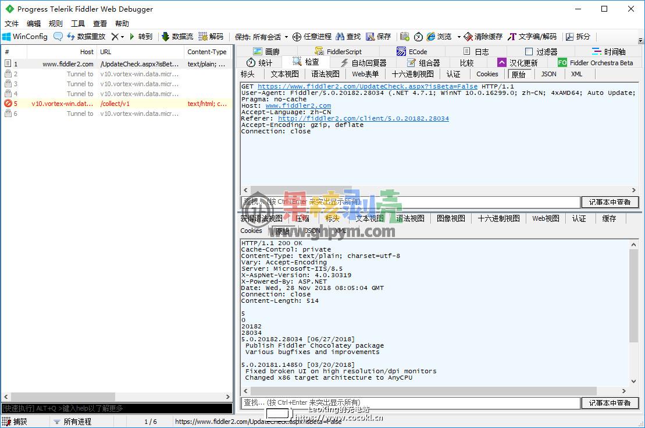Click the session list horizontal scrollbar
Viewport: 645px width, 428px height.
pyautogui.click(x=117, y=397)
